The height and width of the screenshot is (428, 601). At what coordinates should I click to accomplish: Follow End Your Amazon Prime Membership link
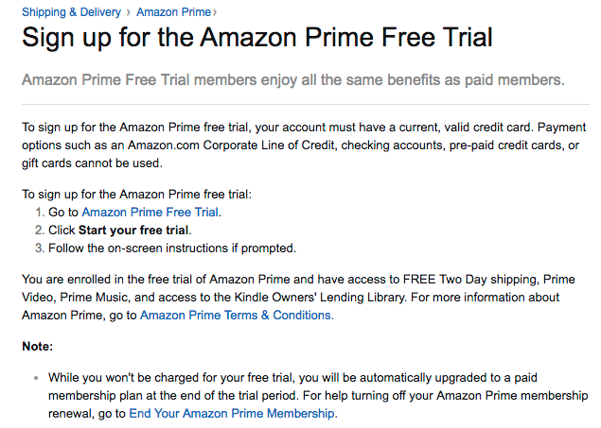coord(232,414)
